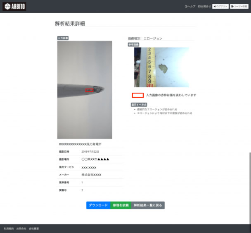Open the お問合せ contact link in header
Viewport: 251px width, 233px height.
(204, 7)
